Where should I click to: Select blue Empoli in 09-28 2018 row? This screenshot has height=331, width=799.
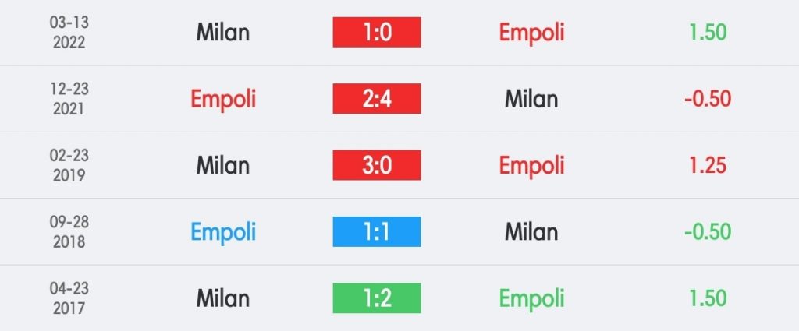tap(223, 232)
